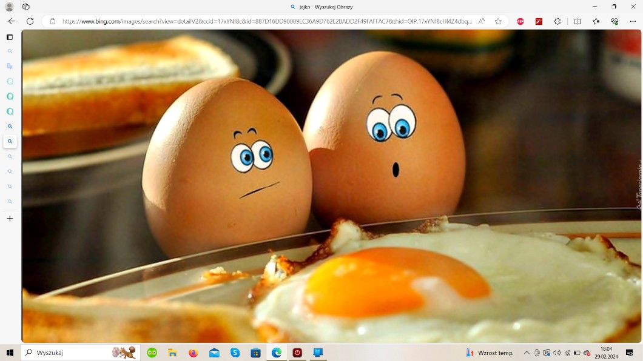Open the Extensions puzzle-piece menu
The width and height of the screenshot is (643, 361).
(x=557, y=21)
